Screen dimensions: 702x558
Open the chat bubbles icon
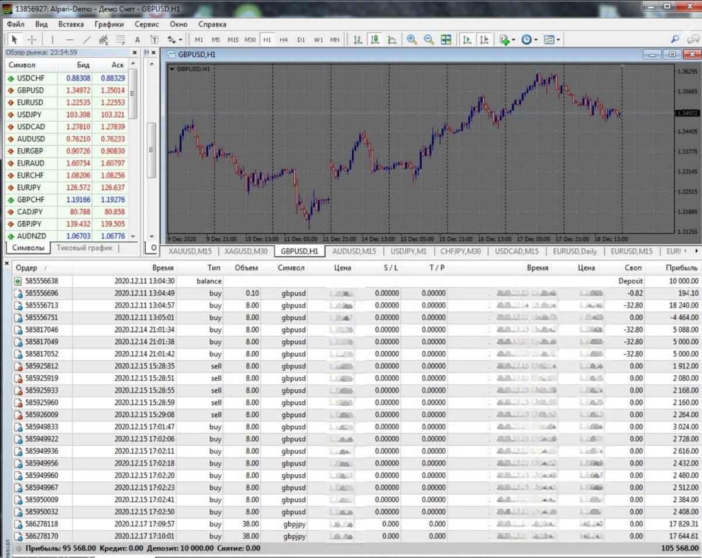click(x=692, y=40)
